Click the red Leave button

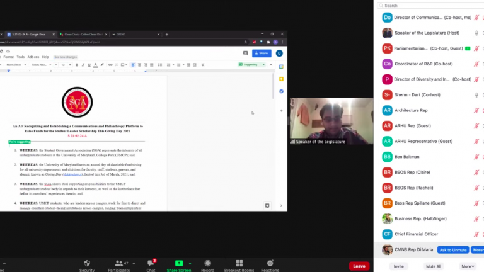click(359, 266)
